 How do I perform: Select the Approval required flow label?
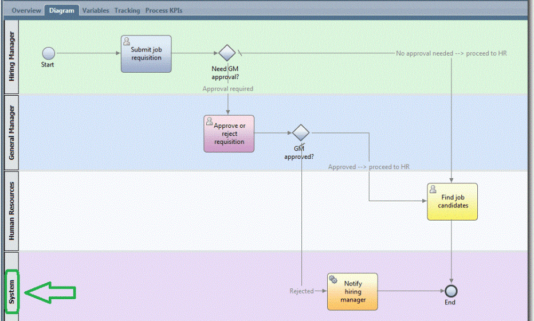pos(227,89)
